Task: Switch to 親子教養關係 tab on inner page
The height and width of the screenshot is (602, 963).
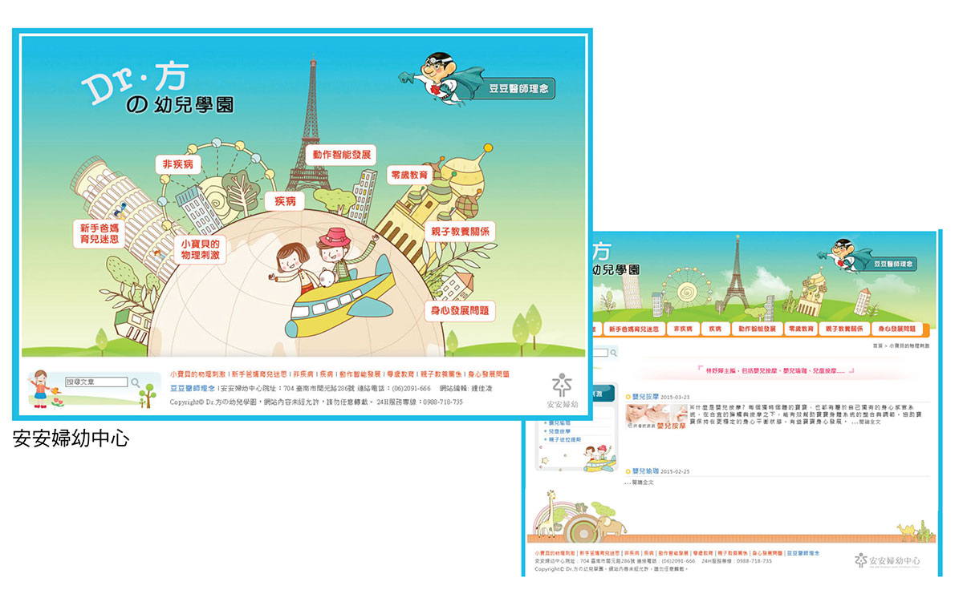Action: (x=844, y=329)
